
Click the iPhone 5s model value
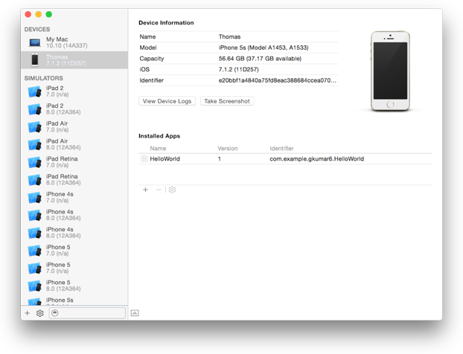pos(264,48)
